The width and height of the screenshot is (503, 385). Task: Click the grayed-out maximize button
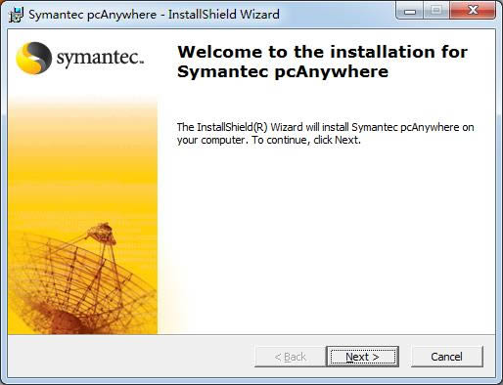[436, 11]
